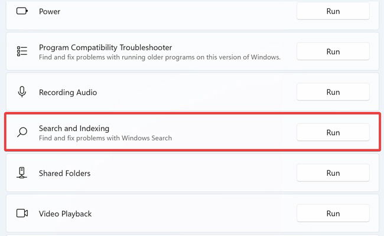The height and width of the screenshot is (236, 384).
Task: Click the Power battery icon
Action: pyautogui.click(x=22, y=11)
